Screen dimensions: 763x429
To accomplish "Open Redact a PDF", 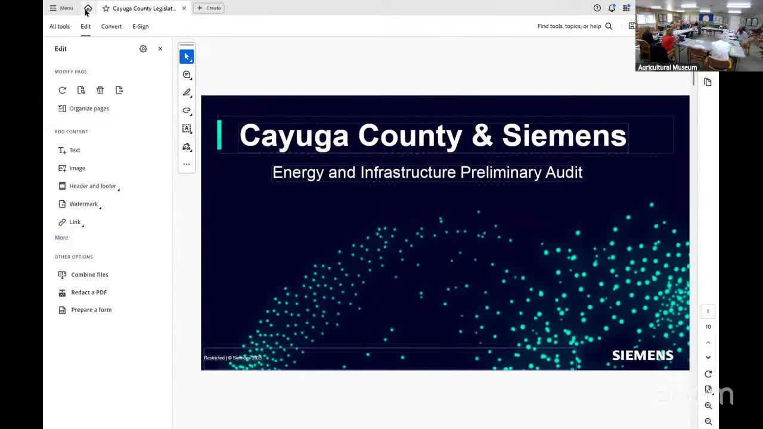I will (x=82, y=293).
